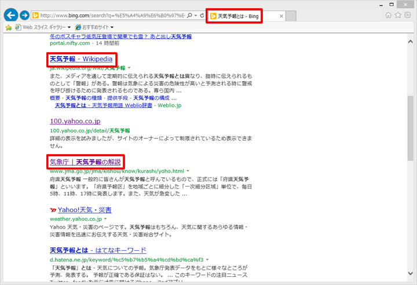Viewport: 417px width, 285px height.
Task: Open the 100.yahoo.co.jp result title link
Action: click(75, 121)
